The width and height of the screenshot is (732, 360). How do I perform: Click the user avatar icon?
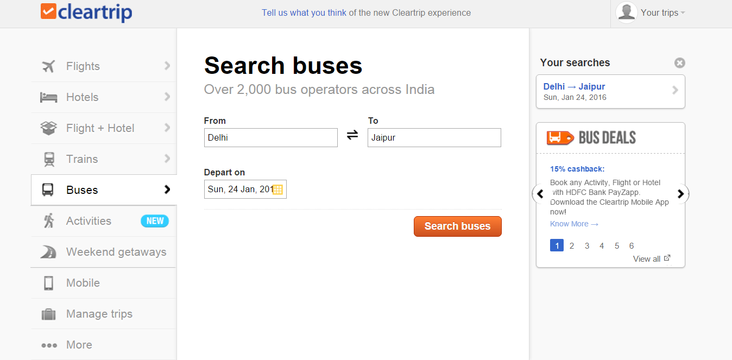627,12
